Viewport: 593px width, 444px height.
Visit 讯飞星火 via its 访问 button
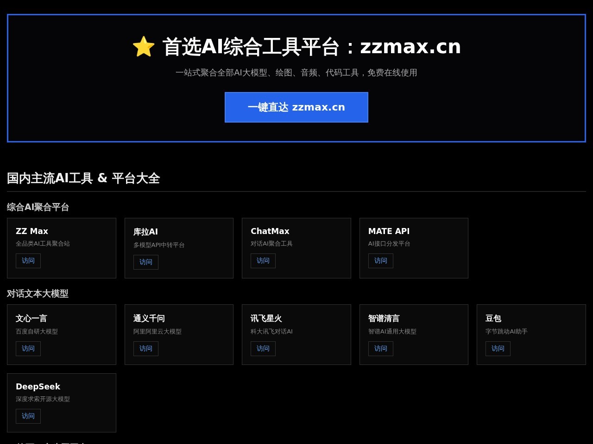pos(263,349)
